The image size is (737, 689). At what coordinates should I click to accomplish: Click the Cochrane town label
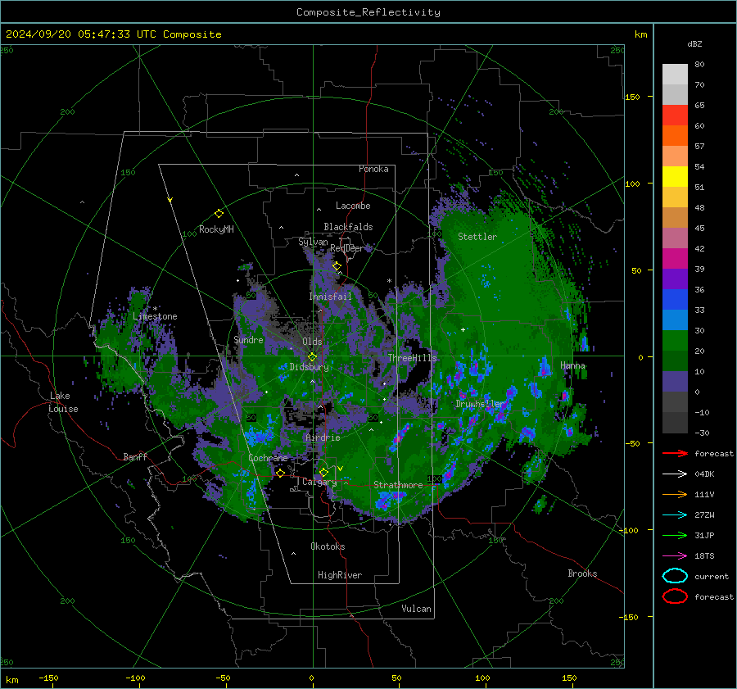[x=268, y=458]
